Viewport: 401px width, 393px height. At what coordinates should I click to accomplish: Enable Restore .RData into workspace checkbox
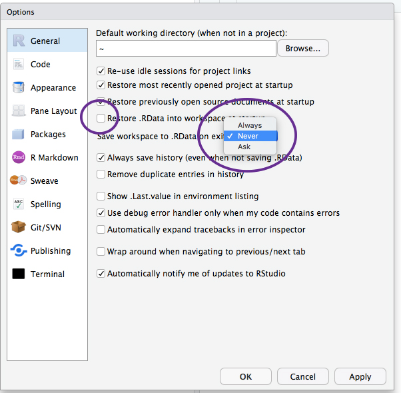pyautogui.click(x=101, y=119)
